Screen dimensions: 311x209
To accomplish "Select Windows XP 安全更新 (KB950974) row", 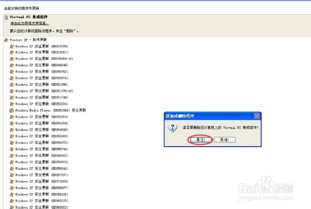I will point(39,78).
